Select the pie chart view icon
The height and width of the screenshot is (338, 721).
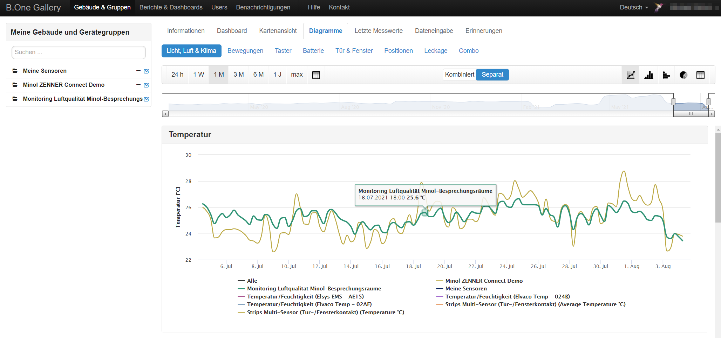[683, 75]
